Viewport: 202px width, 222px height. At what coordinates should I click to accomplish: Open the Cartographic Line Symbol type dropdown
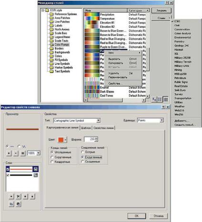click(x=99, y=120)
